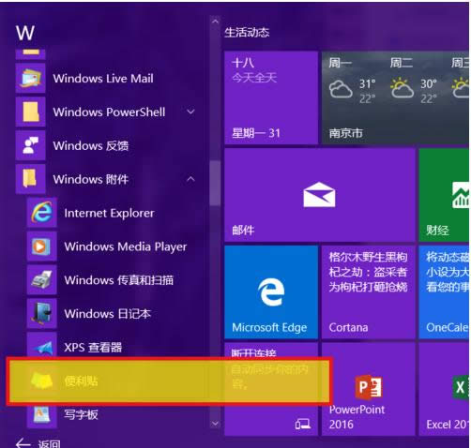Click the Windows 反馈 person icon
The width and height of the screenshot is (471, 448).
(x=30, y=145)
